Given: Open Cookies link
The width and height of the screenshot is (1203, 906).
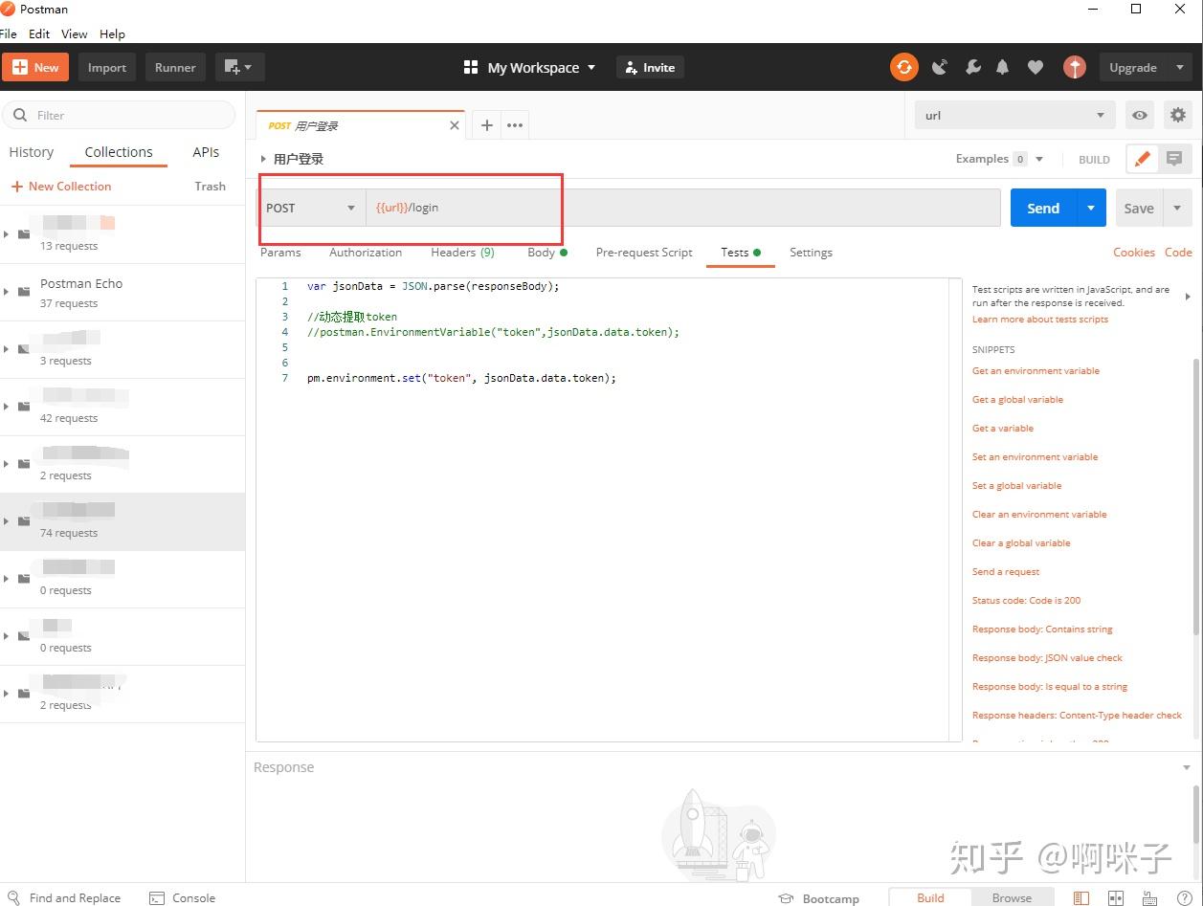Looking at the screenshot, I should [x=1134, y=253].
